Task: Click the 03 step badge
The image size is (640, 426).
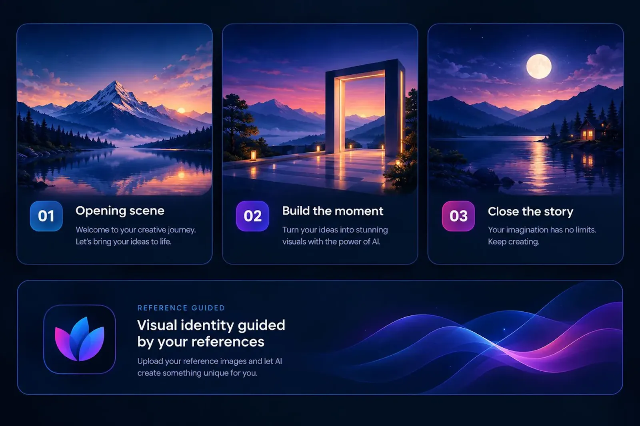Action: (458, 216)
